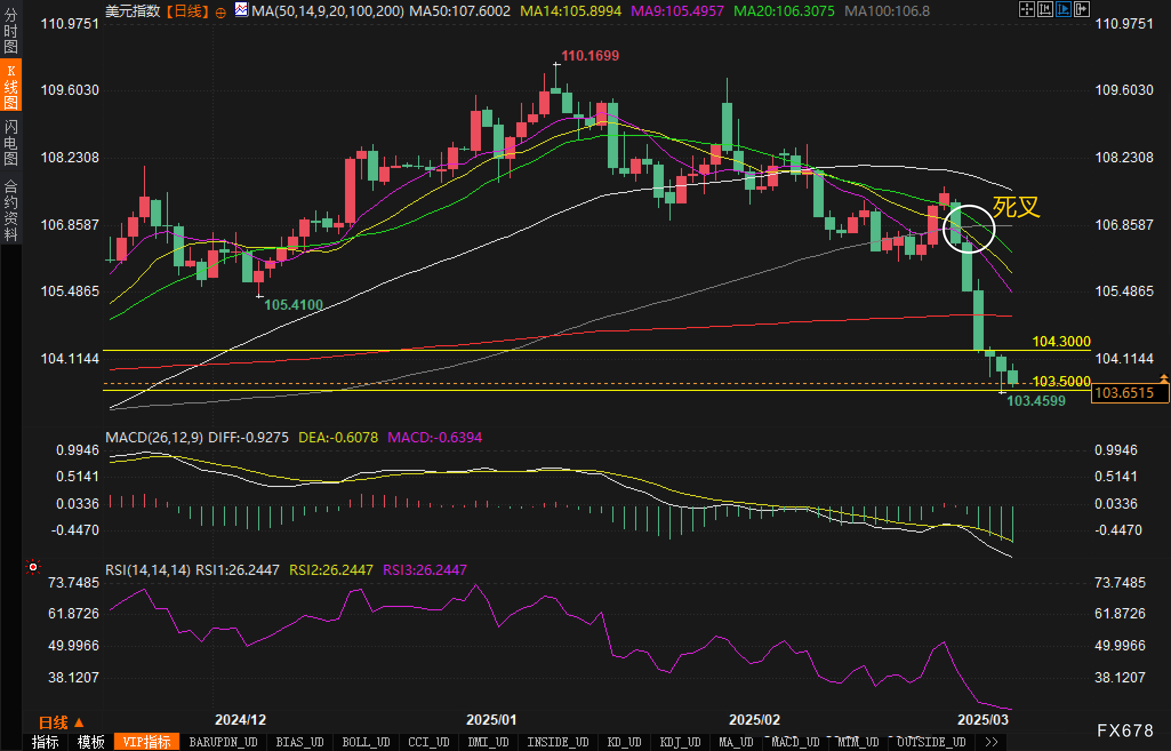Click orange alert arrow on price axis
1171x751 pixels.
coord(1164,378)
